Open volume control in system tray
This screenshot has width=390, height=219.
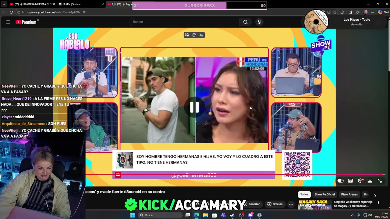tap(370, 215)
